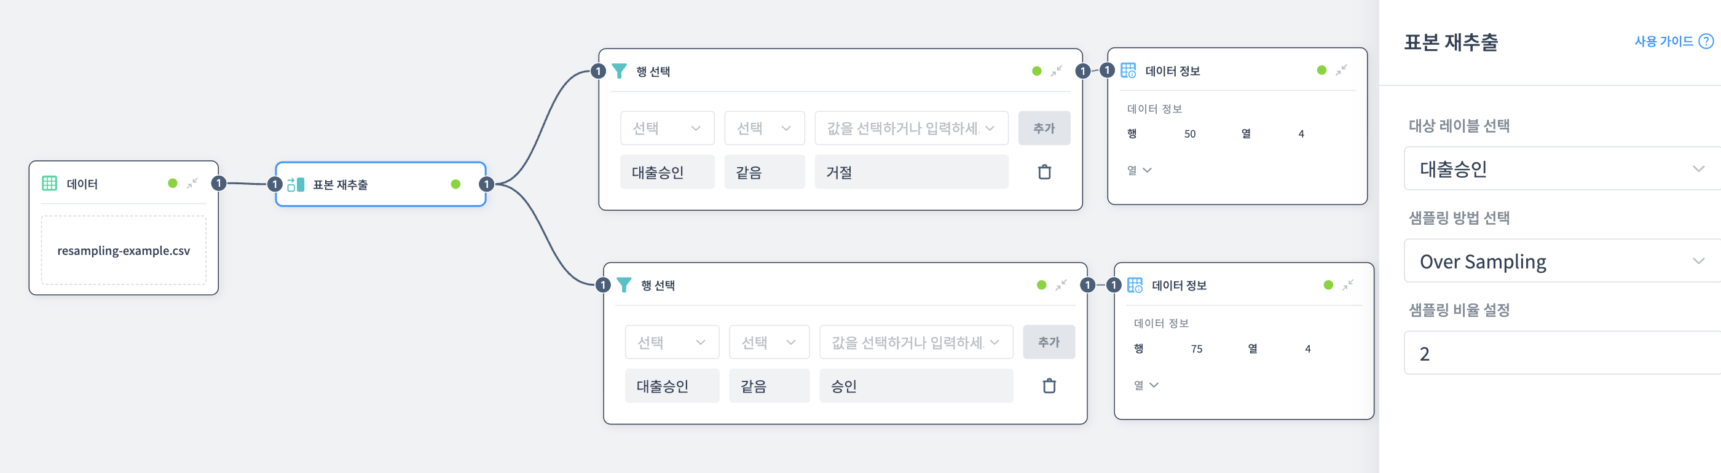
Task: Click the question mark icon beside 사용 가이드
Action: (x=1708, y=41)
